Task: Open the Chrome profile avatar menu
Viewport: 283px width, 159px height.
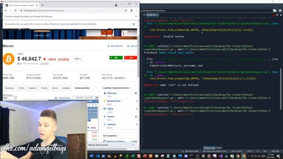Action: tap(132, 11)
